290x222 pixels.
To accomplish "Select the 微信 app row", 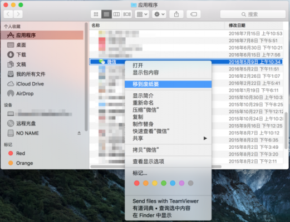I will 186,62.
